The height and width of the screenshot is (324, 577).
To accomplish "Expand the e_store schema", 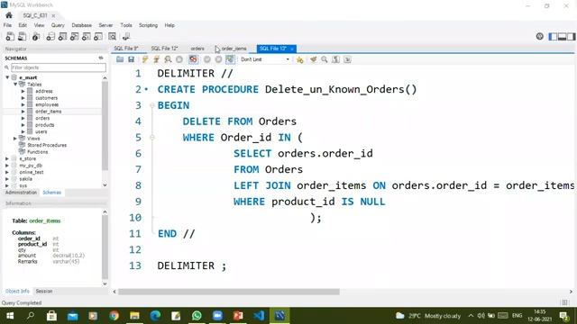I will tap(7, 158).
